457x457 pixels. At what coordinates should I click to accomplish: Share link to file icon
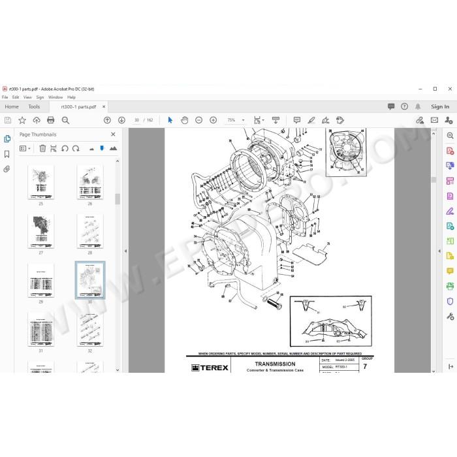[x=420, y=120]
